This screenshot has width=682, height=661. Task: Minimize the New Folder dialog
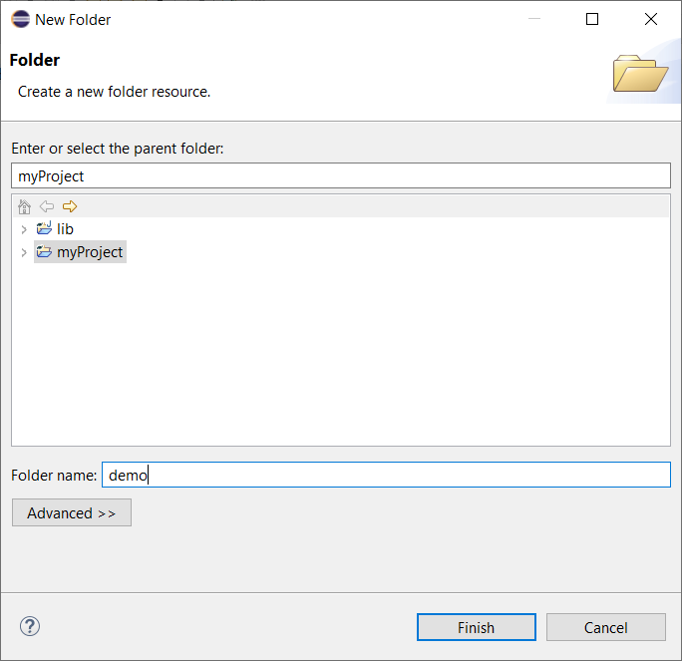(x=533, y=19)
